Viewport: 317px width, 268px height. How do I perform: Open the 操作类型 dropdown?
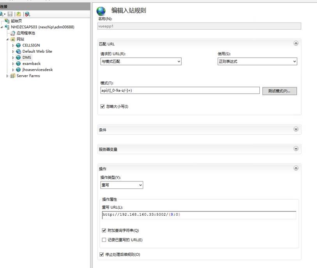tap(122, 185)
